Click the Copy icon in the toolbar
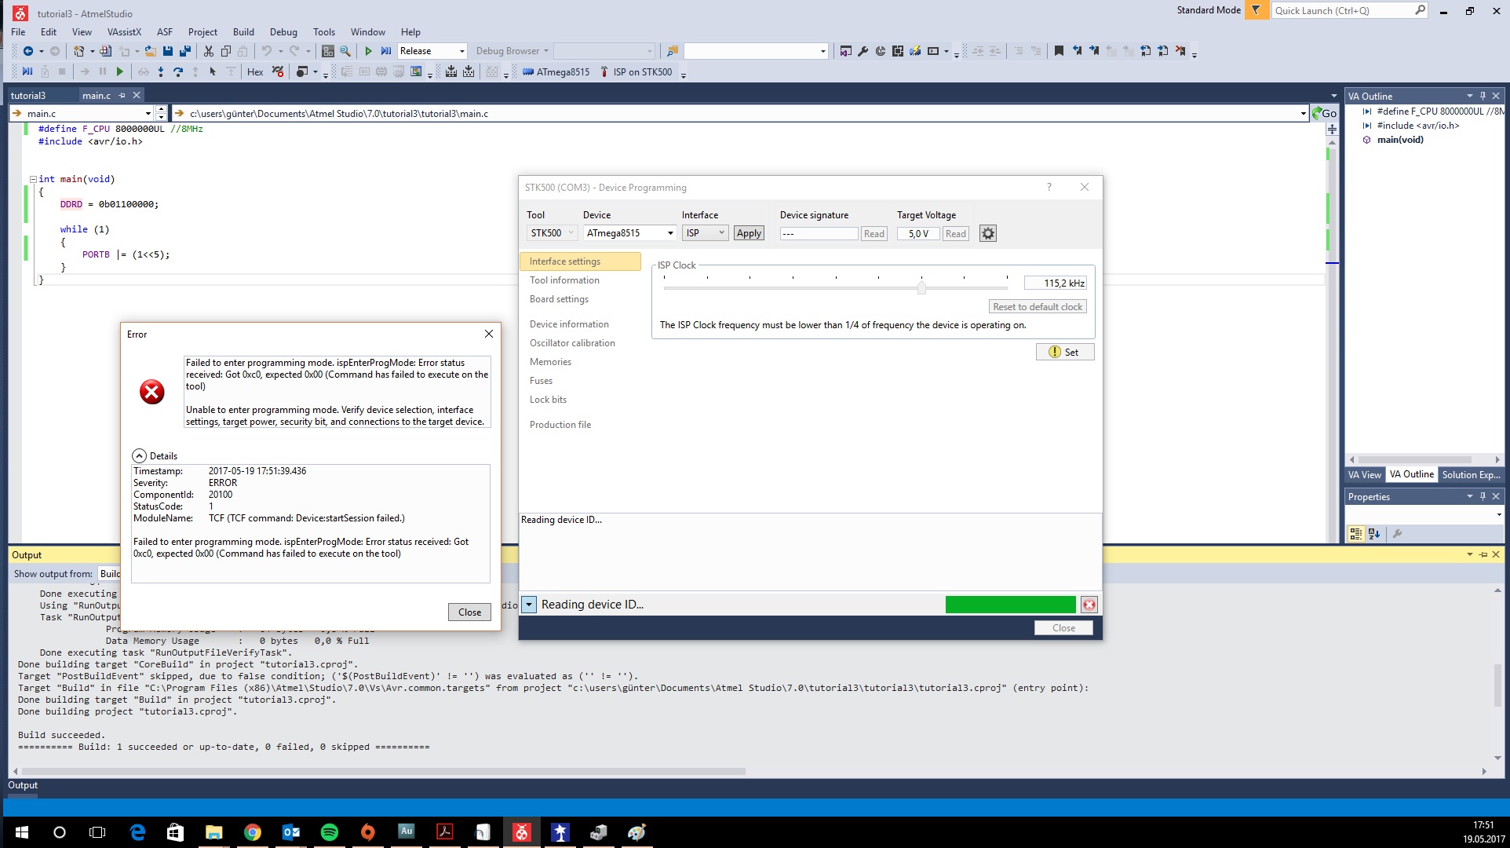The height and width of the screenshot is (848, 1510). coord(226,51)
